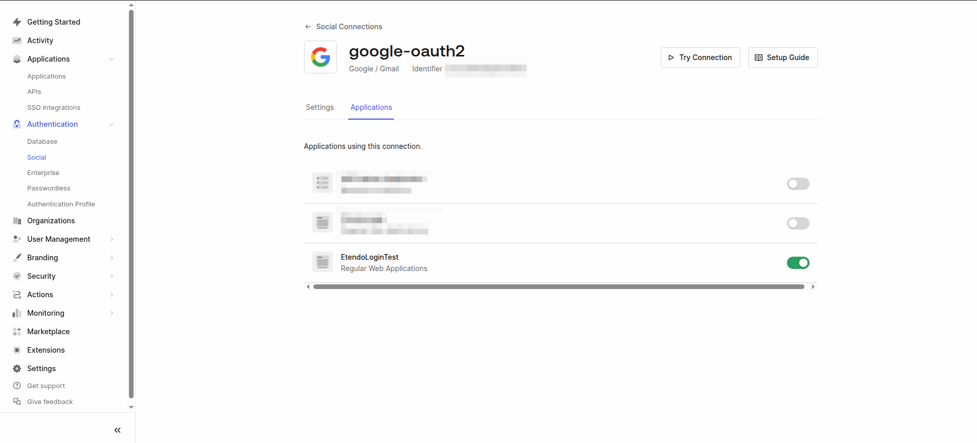Enable the second application's toggle
Viewport: 977px width, 443px height.
pyautogui.click(x=798, y=223)
